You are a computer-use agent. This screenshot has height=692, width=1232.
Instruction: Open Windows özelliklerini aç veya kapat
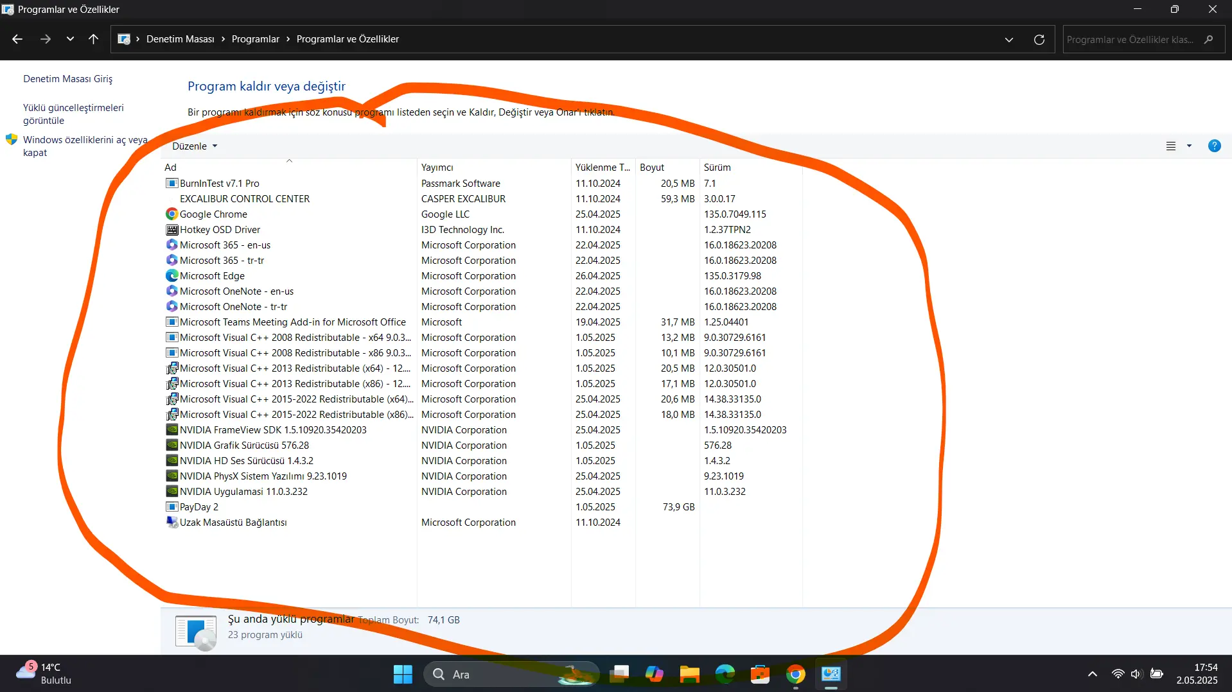85,146
